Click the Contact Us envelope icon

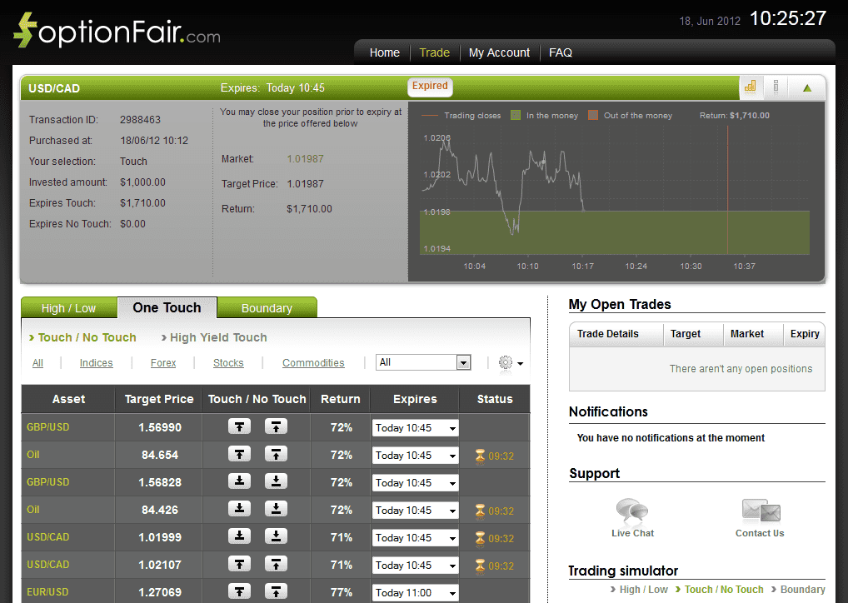click(759, 508)
